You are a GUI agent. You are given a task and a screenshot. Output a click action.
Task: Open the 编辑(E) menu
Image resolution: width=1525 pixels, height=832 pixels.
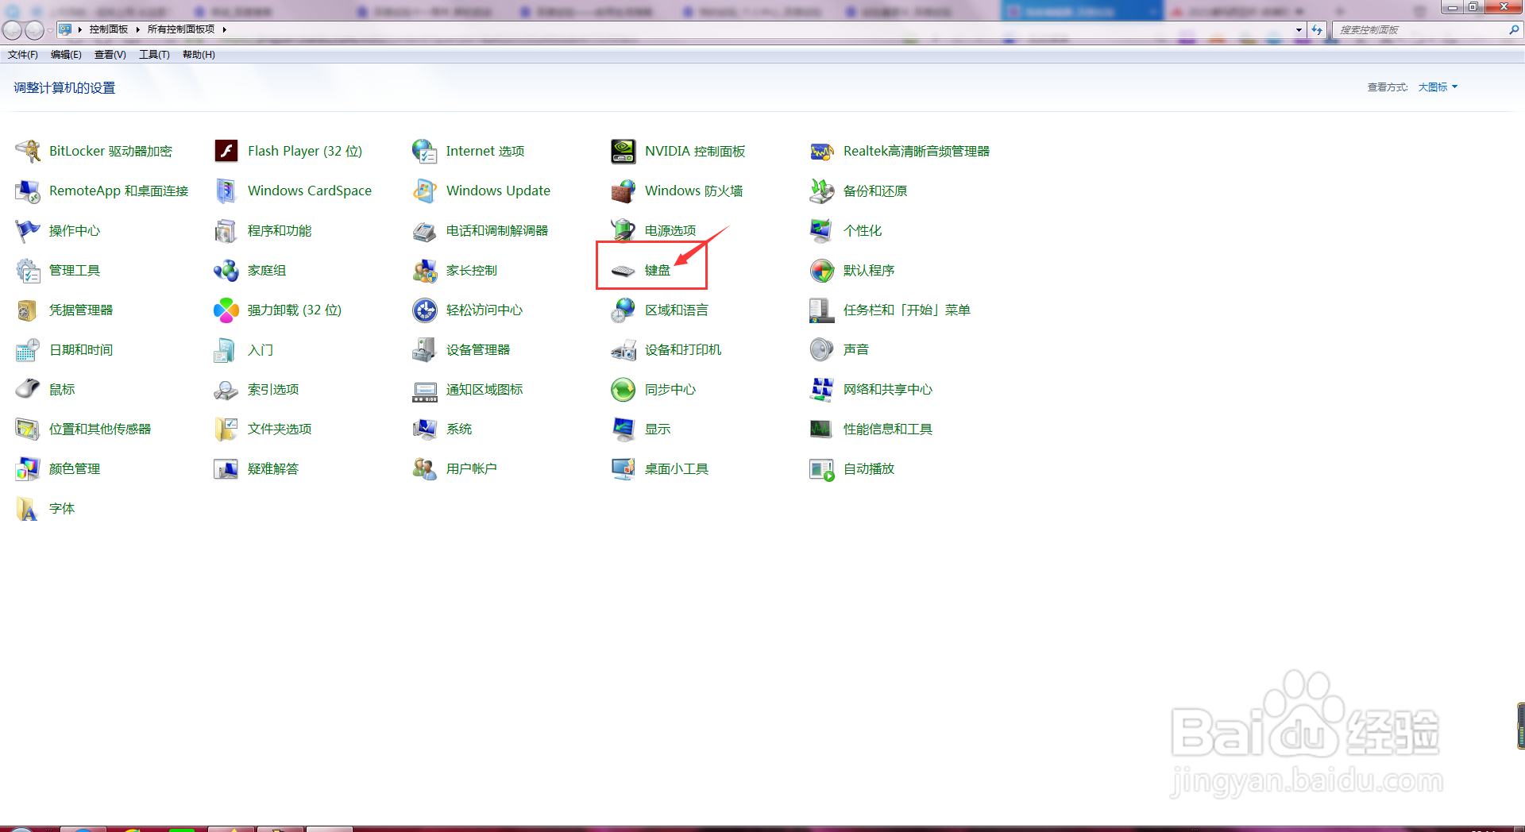66,55
